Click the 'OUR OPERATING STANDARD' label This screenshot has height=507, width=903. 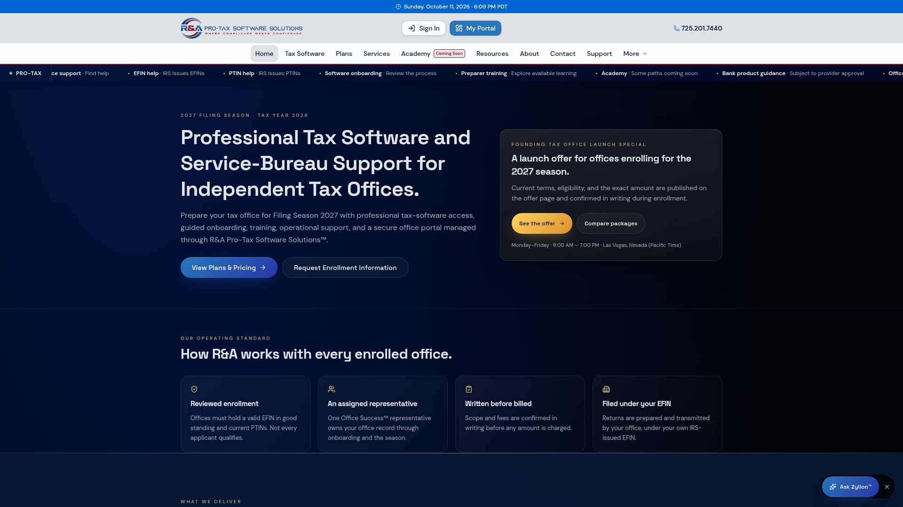coord(226,338)
